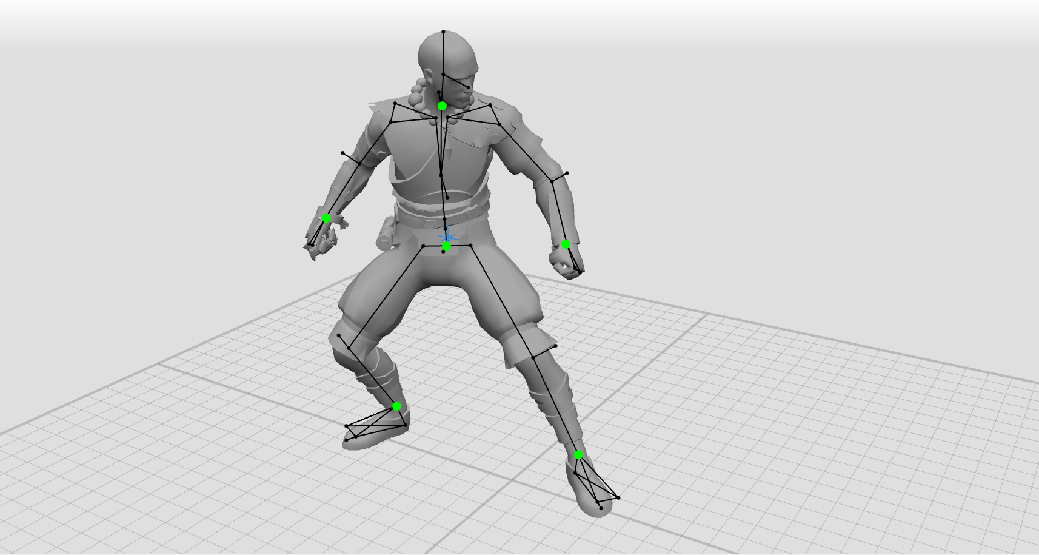Image resolution: width=1039 pixels, height=555 pixels.
Task: Select the knee joint on screen-left leg
Action: 349,348
